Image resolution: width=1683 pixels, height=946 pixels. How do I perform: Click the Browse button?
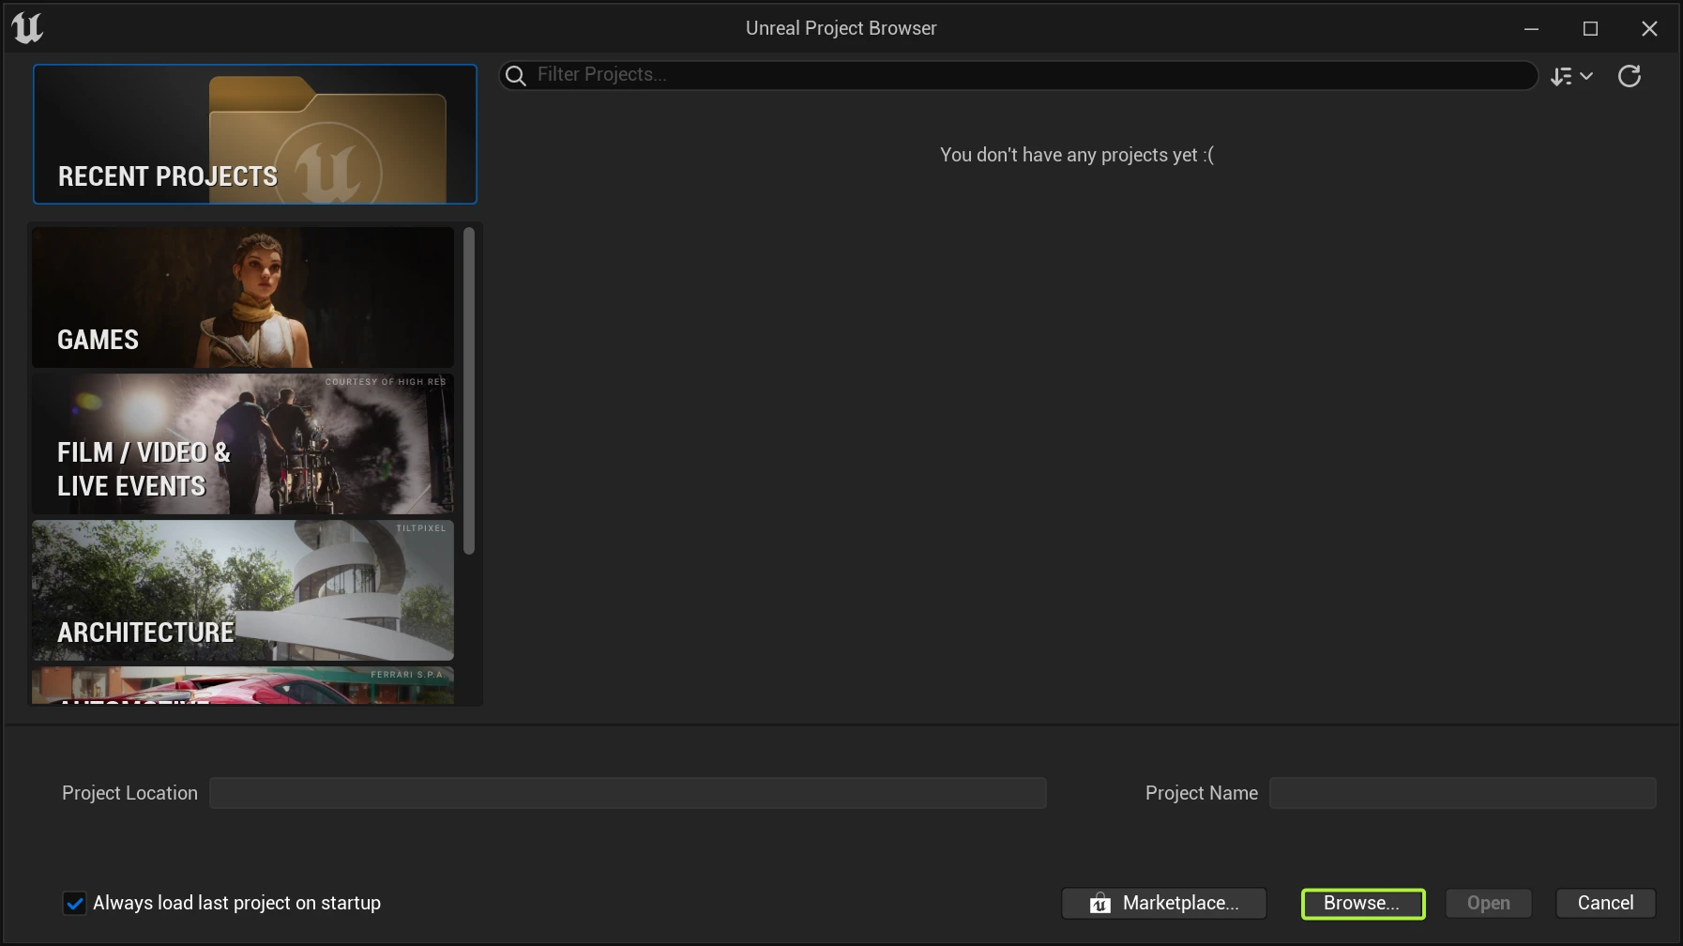point(1362,903)
